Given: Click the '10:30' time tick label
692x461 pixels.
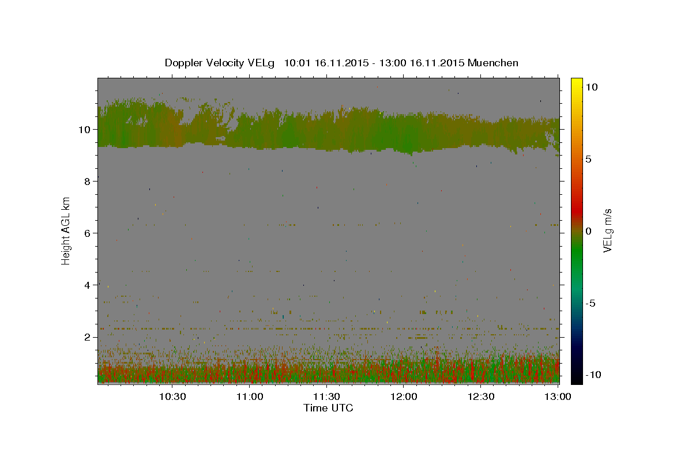Looking at the screenshot, I should tap(172, 396).
